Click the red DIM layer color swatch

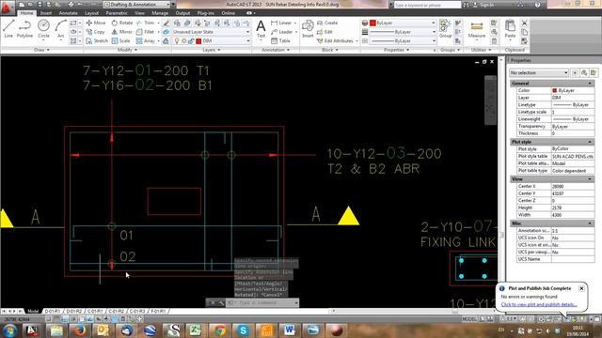198,41
